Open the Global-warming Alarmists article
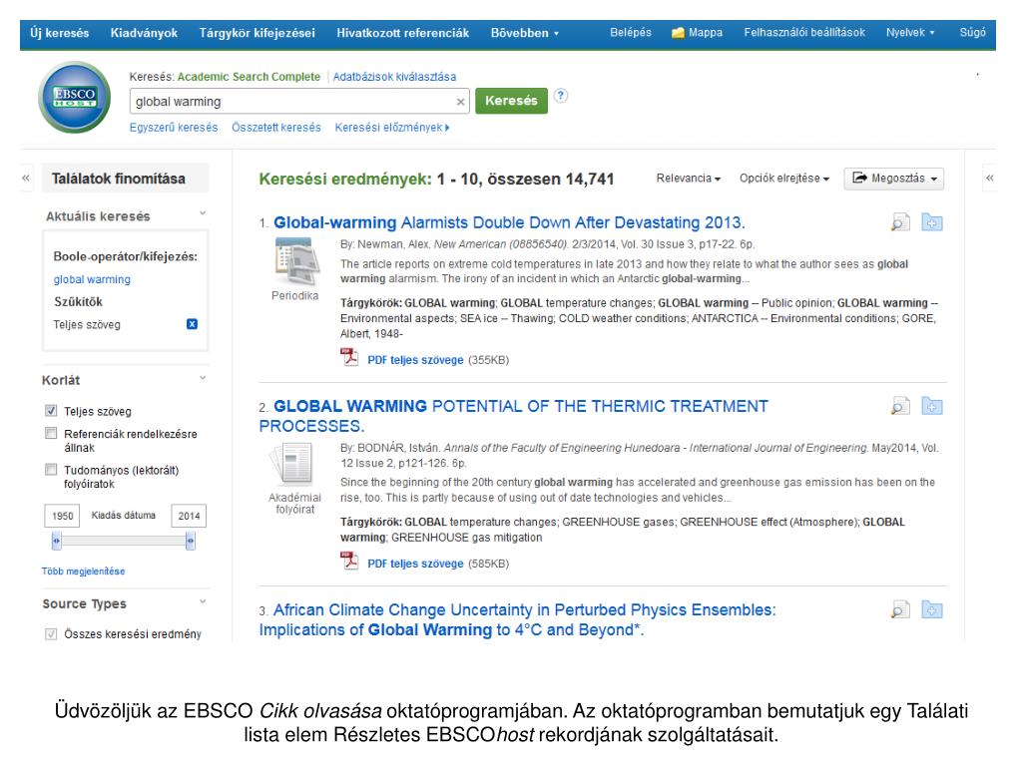The image size is (1022, 766). [509, 222]
